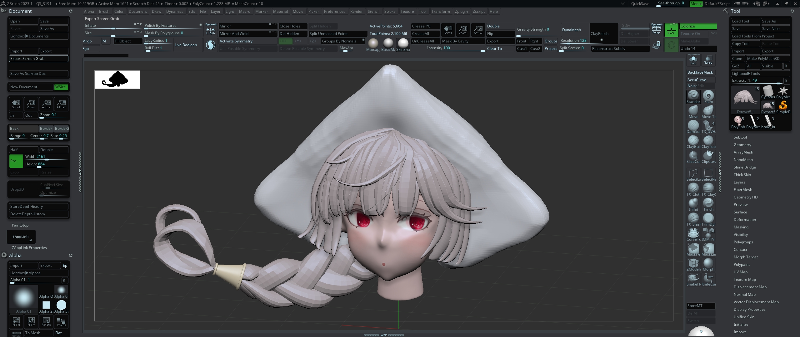Toggle Transp transparency mode
800x337 pixels.
click(x=708, y=60)
